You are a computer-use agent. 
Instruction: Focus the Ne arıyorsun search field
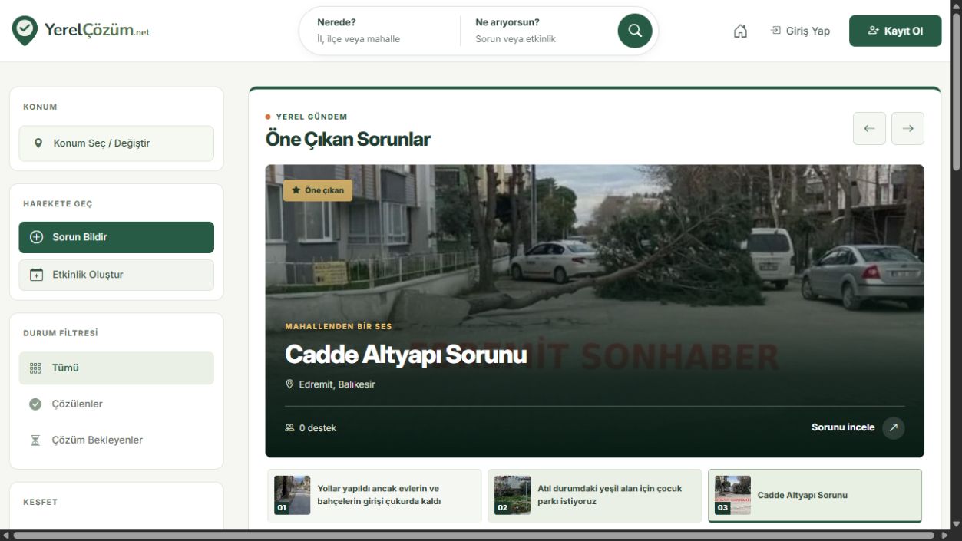tap(539, 31)
